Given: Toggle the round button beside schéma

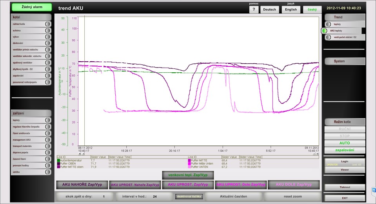Looking at the screenshot, I should point(48,31).
